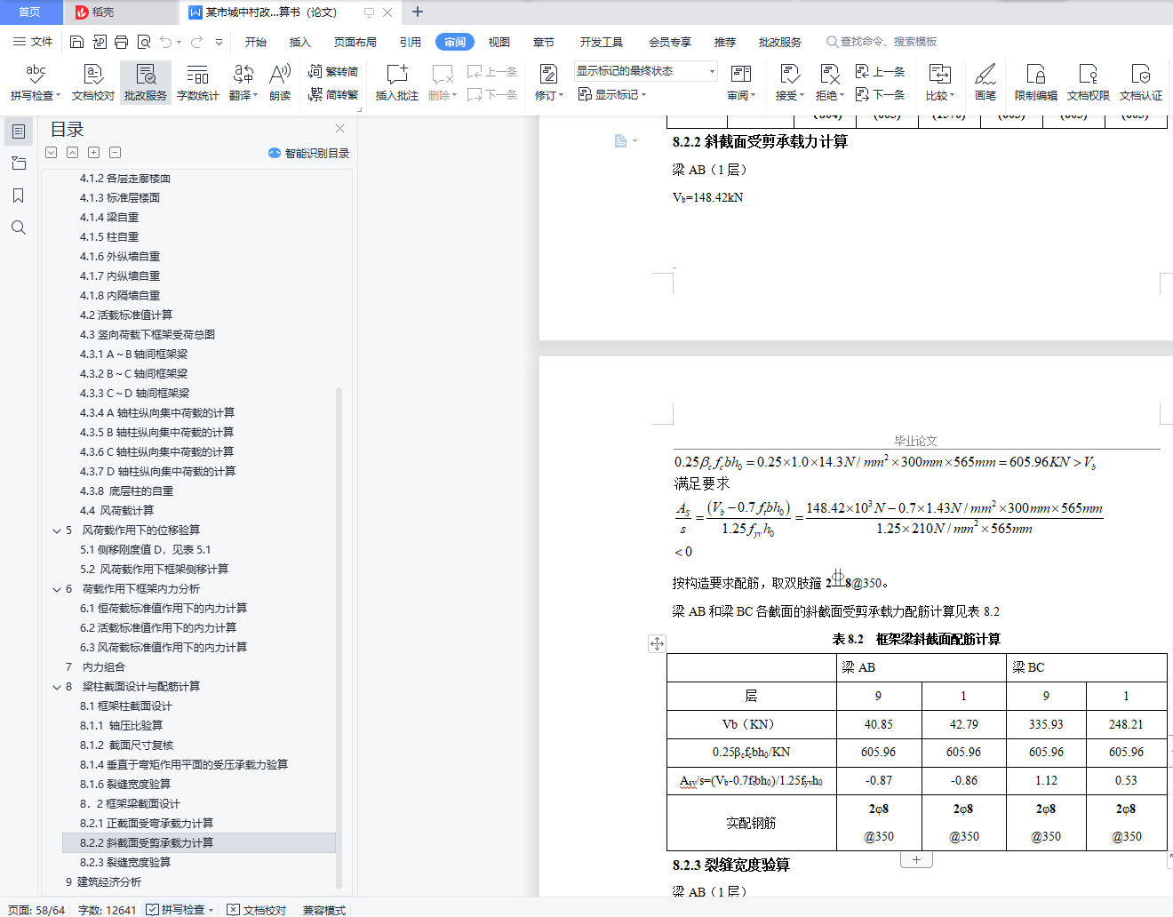
Task: Start 朗读 read aloud
Action: tap(280, 83)
